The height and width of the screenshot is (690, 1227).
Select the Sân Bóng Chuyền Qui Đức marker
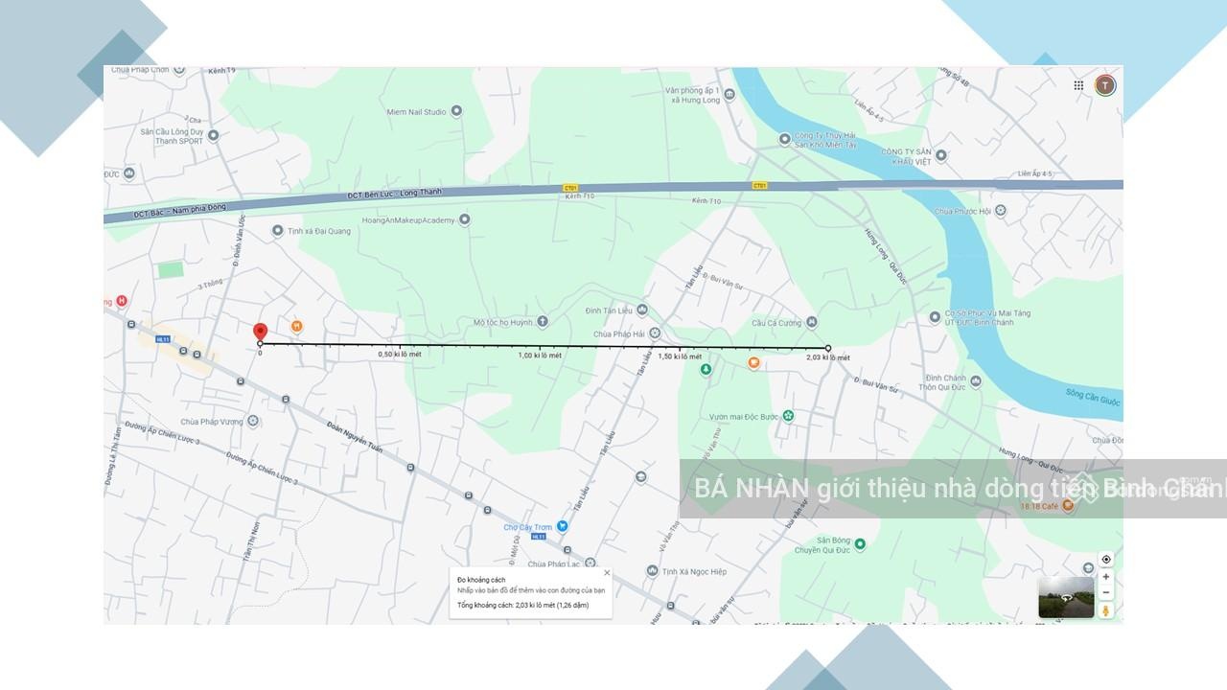click(860, 544)
